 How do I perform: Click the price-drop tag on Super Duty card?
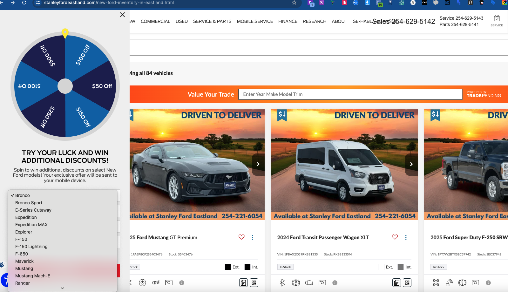point(435,115)
